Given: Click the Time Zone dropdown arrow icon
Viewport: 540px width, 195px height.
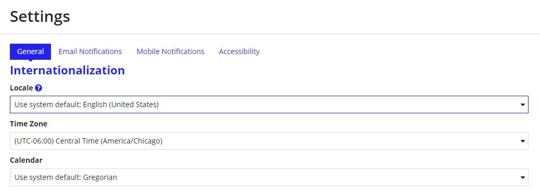Looking at the screenshot, I should (522, 141).
